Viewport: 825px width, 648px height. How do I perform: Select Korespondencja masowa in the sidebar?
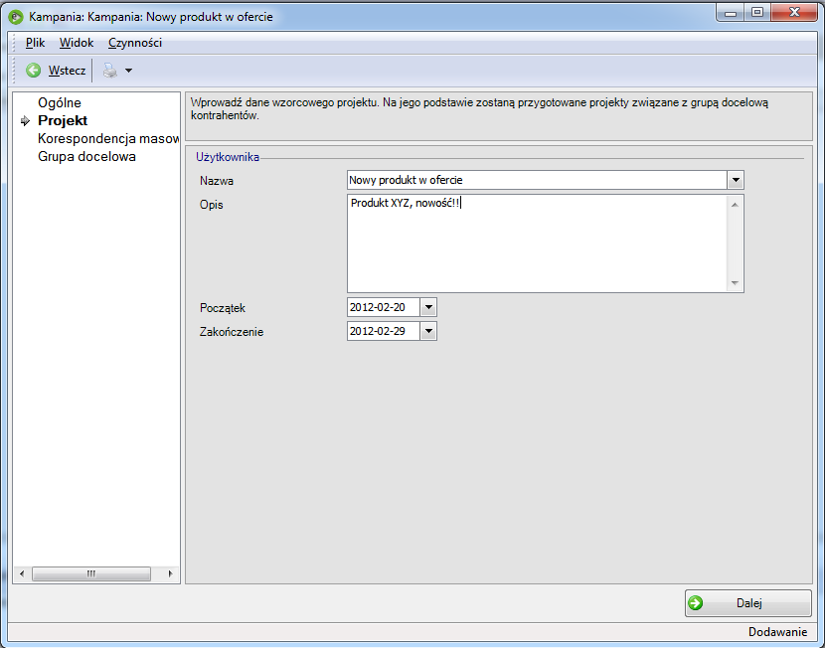[x=108, y=138]
